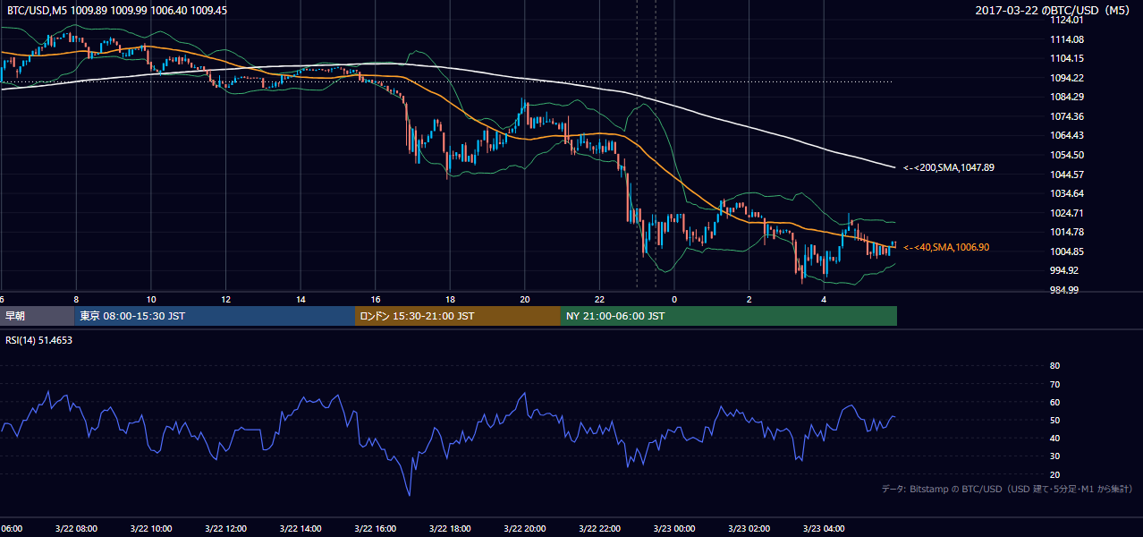Click hour label 22 under price chart
The height and width of the screenshot is (537, 1143).
coord(599,300)
